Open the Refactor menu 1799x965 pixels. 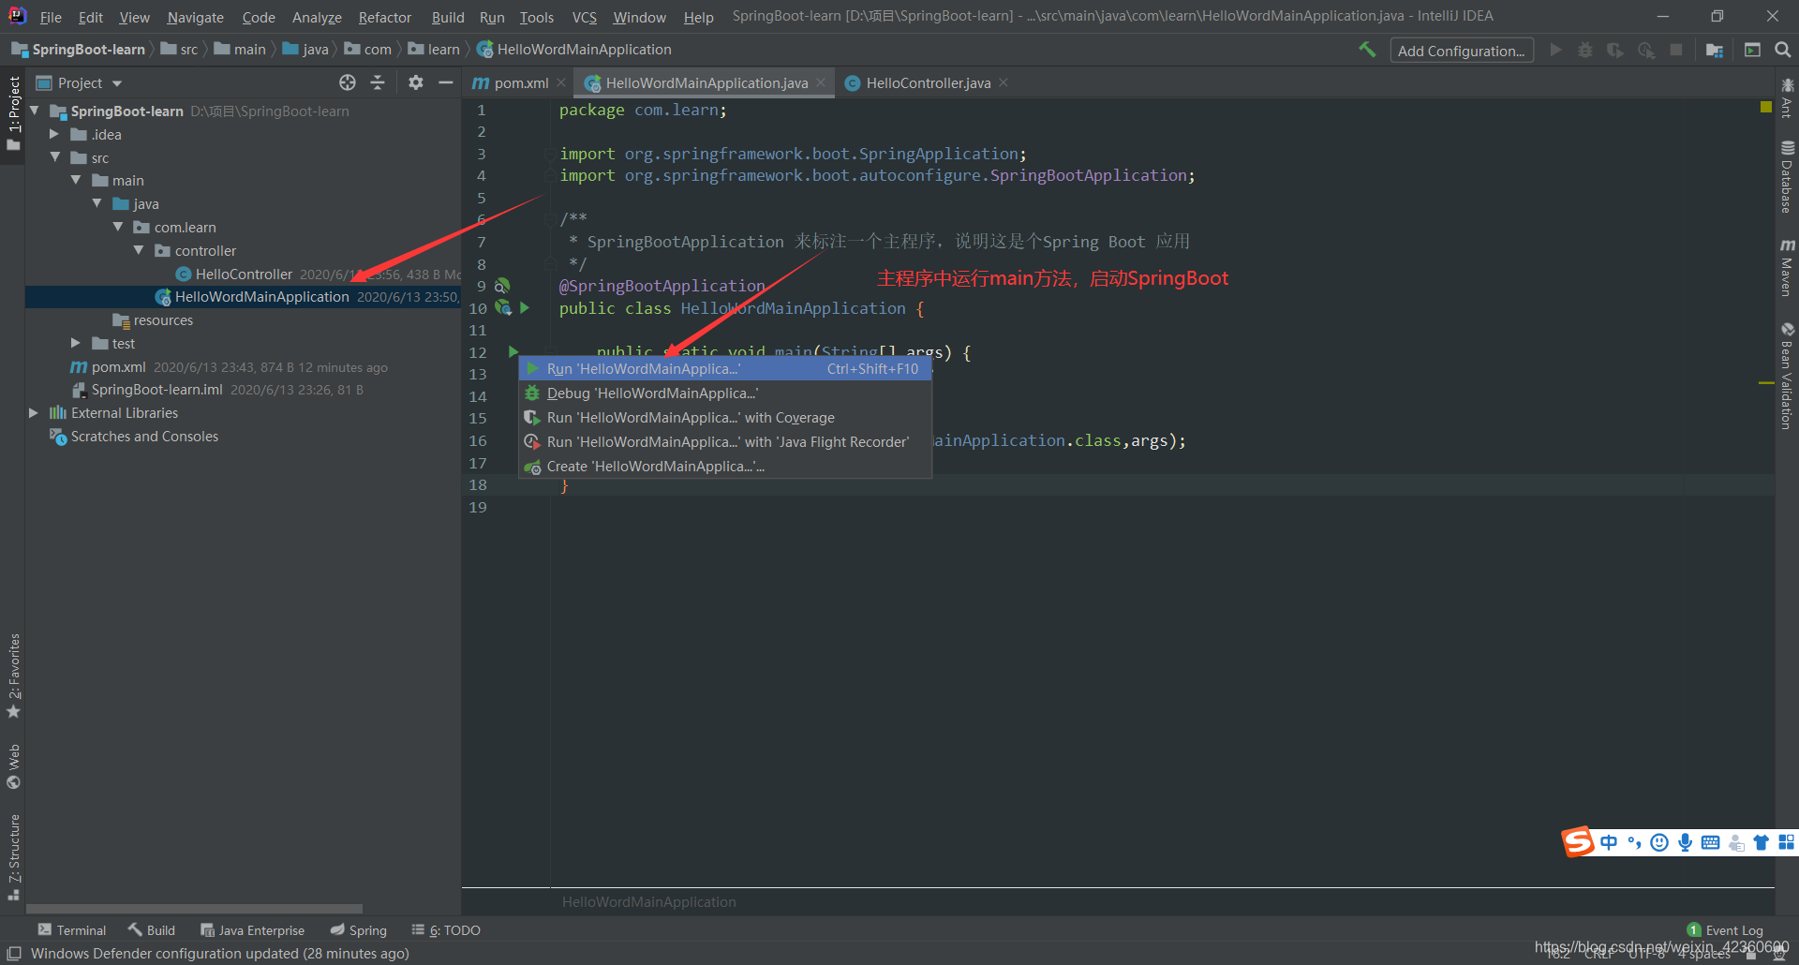(384, 17)
